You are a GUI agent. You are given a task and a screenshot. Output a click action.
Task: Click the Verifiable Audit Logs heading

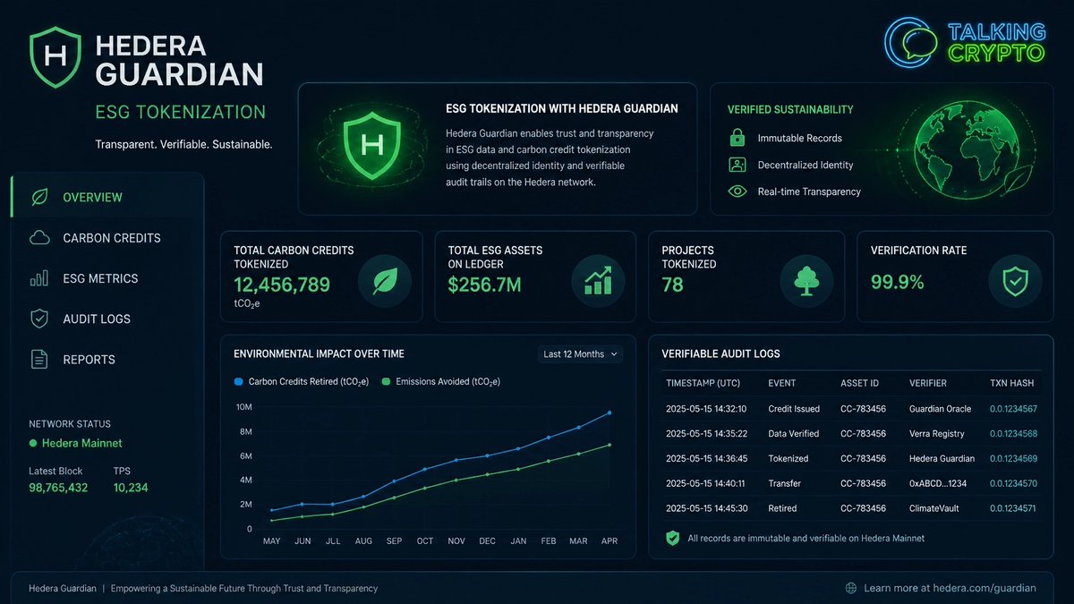click(720, 354)
